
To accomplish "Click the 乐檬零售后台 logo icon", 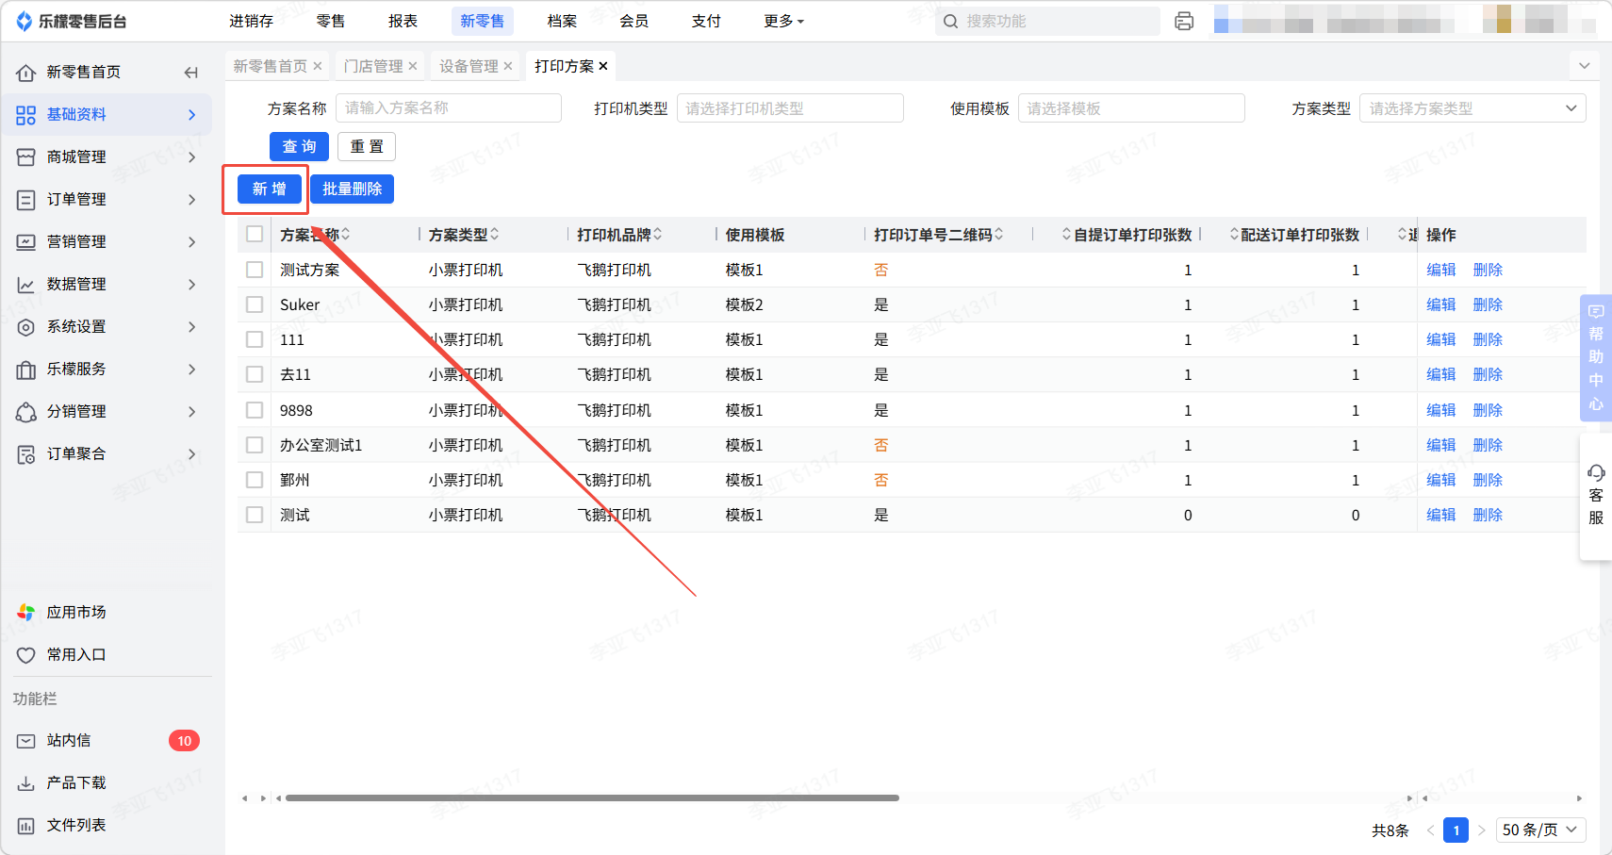I will click(25, 21).
